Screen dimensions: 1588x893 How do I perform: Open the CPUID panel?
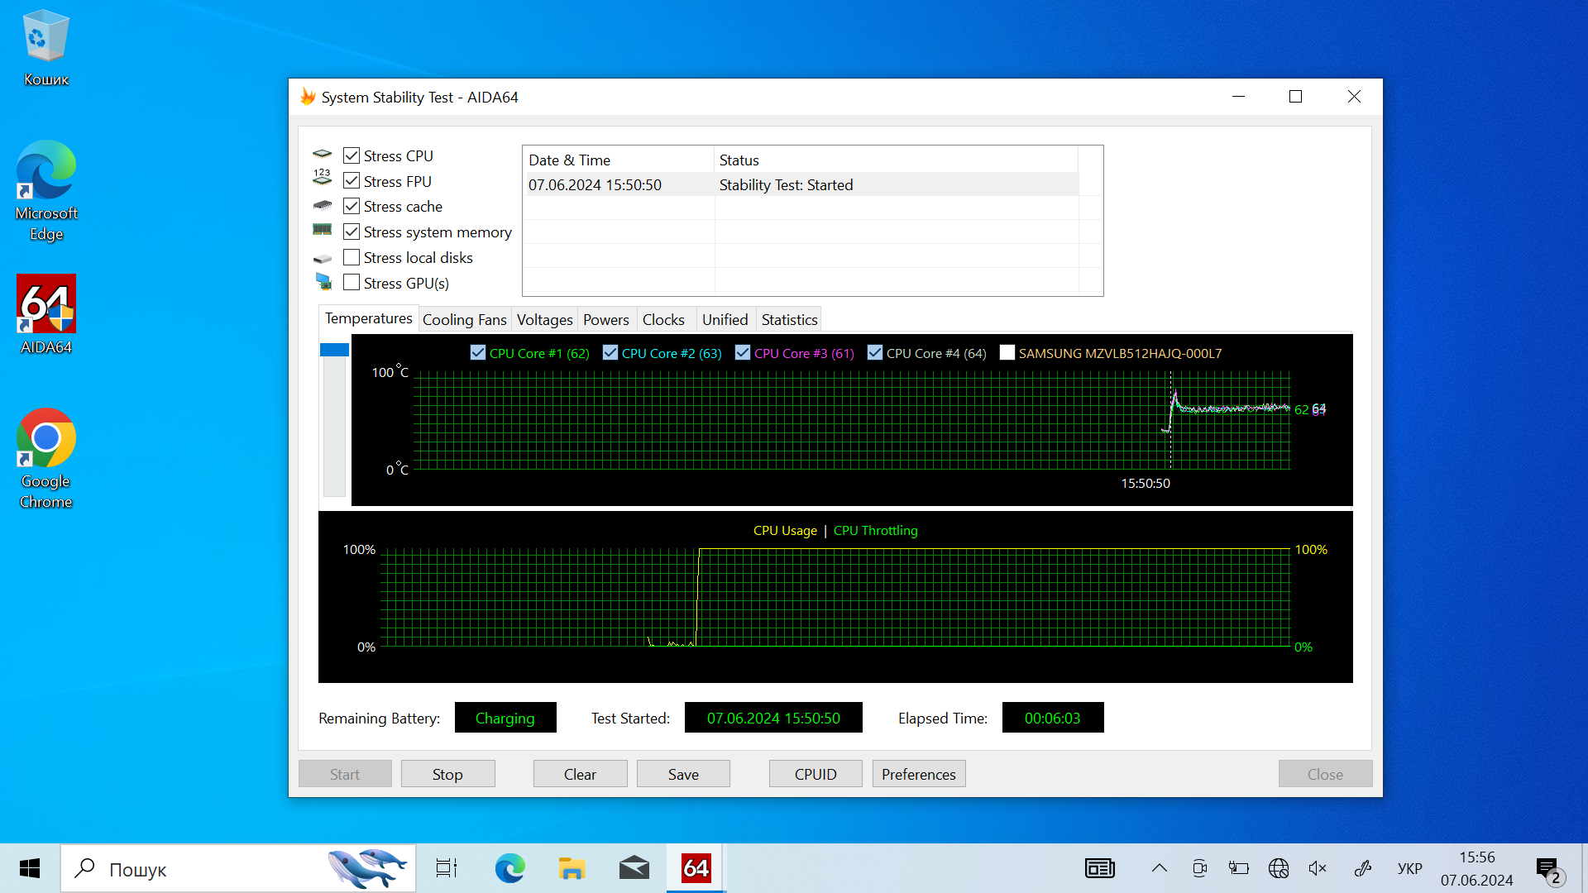pos(816,774)
